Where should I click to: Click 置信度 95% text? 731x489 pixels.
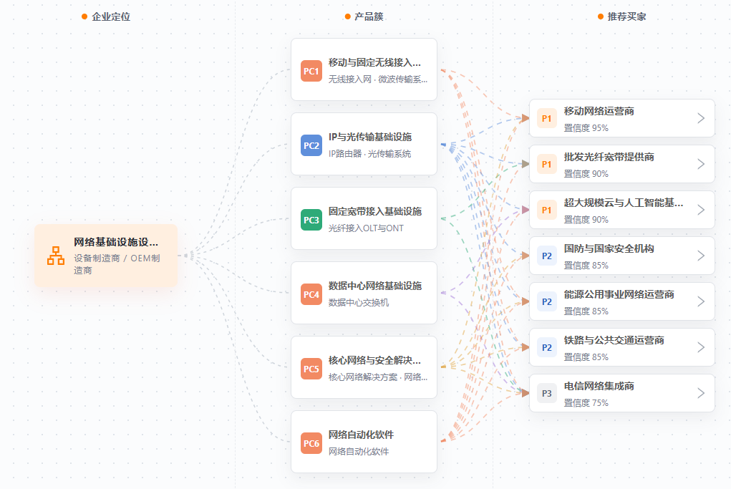(x=586, y=128)
